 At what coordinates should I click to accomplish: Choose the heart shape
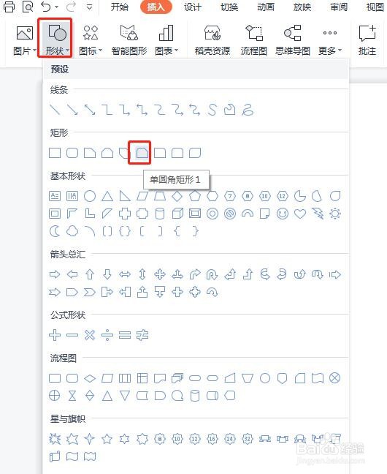tap(300, 214)
